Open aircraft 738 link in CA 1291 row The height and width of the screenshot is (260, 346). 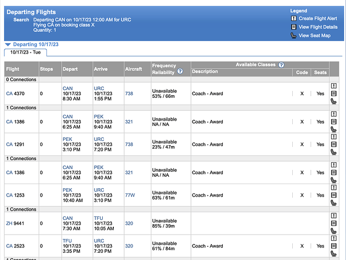pos(129,145)
